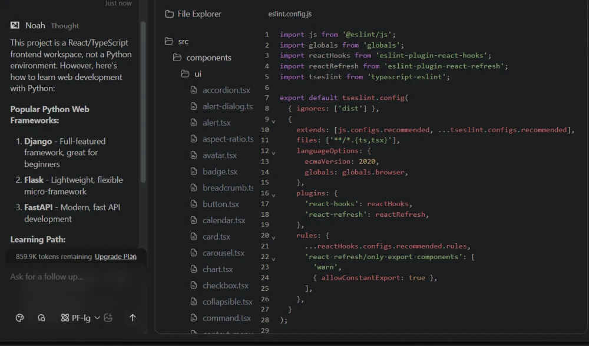Send message with the up arrow button
This screenshot has width=589, height=346.
[x=133, y=318]
